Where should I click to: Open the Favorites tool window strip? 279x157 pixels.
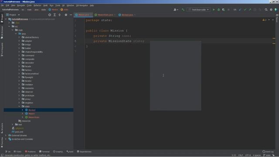[2, 142]
